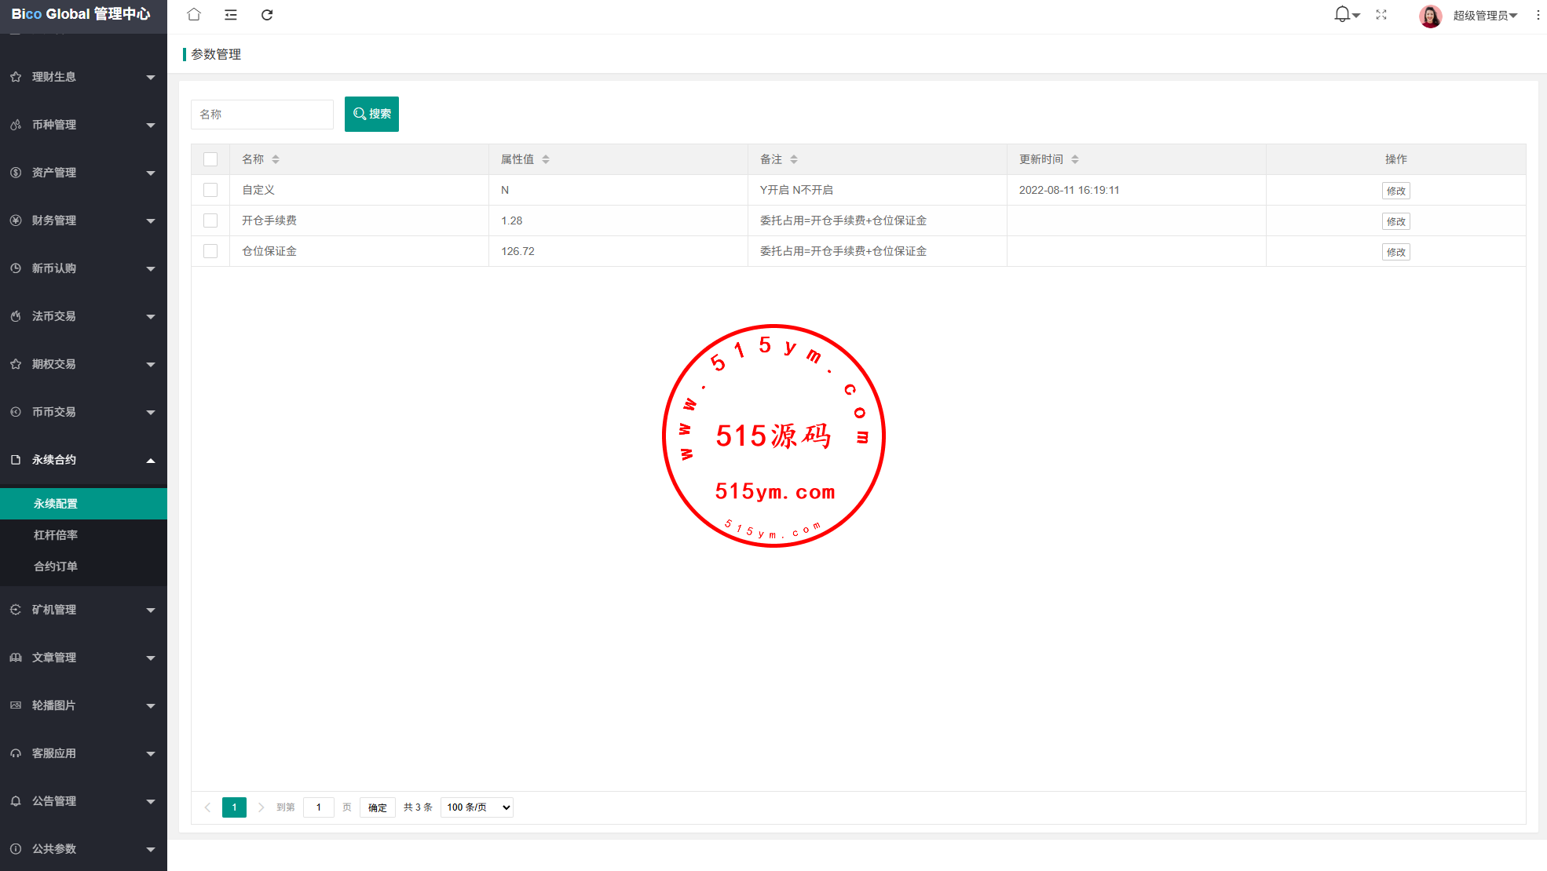Check the 自定义 row checkbox
Screen dimensions: 1547x871
tap(210, 190)
